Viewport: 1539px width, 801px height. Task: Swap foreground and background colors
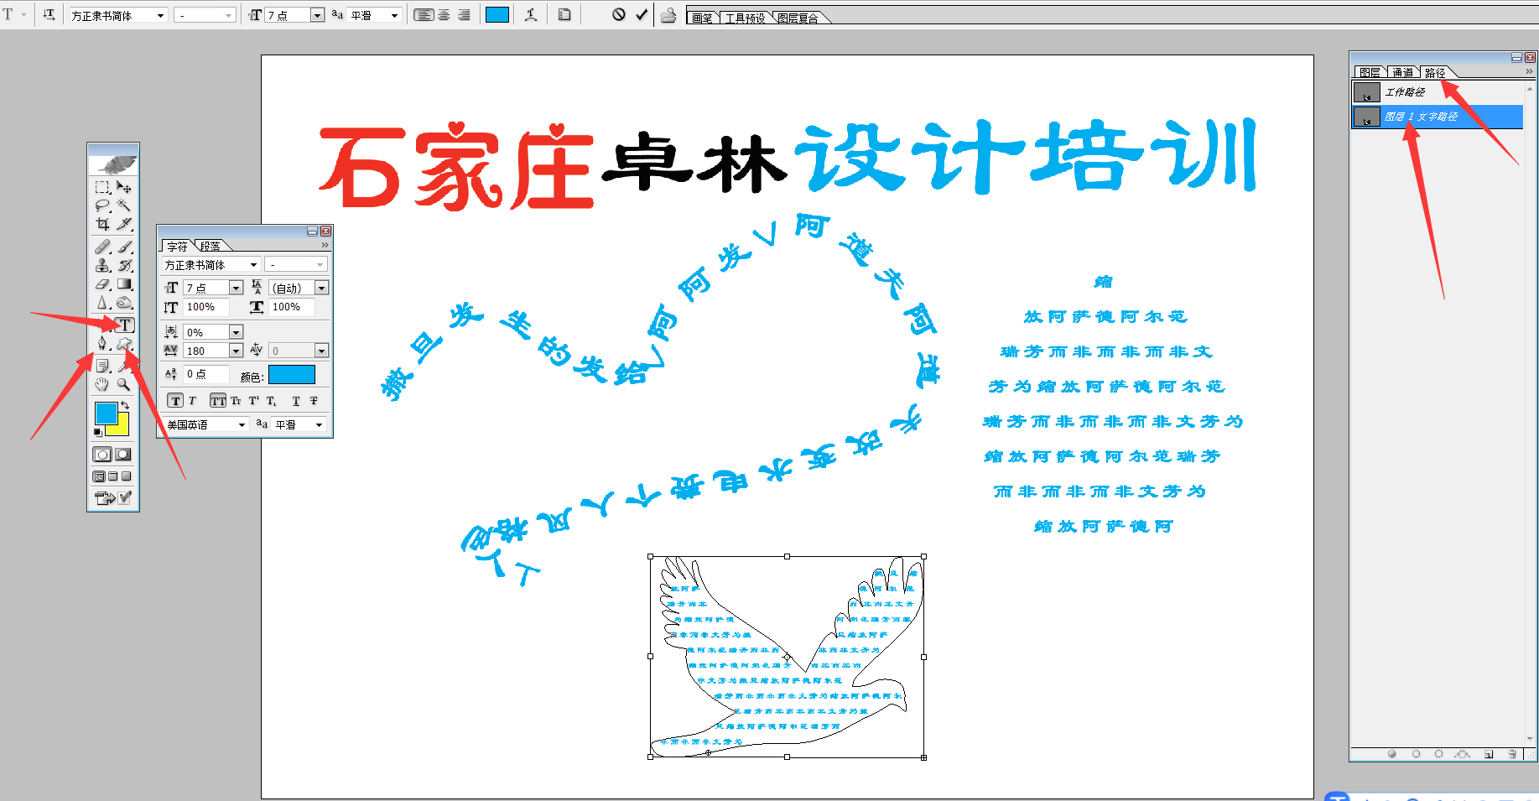125,405
